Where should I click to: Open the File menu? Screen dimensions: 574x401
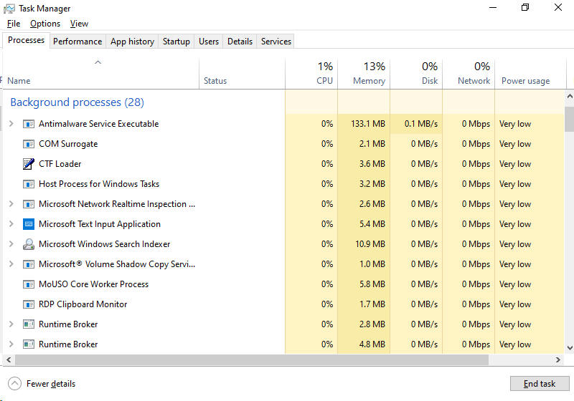pos(14,24)
